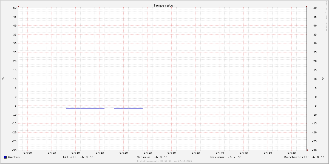Click the 07:05 time axis label
The width and height of the screenshot is (329, 164).
52,153
